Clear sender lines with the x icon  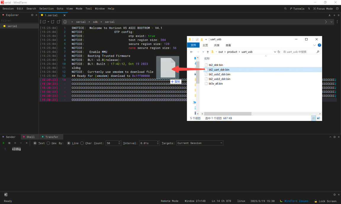click(x=27, y=143)
